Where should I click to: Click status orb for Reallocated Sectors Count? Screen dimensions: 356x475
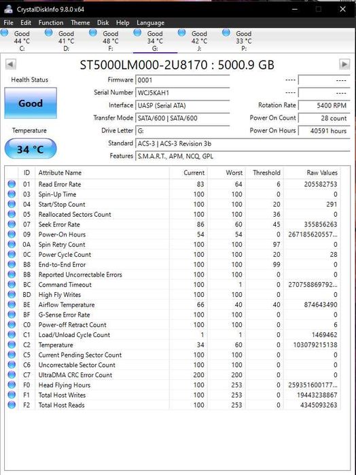[12, 214]
